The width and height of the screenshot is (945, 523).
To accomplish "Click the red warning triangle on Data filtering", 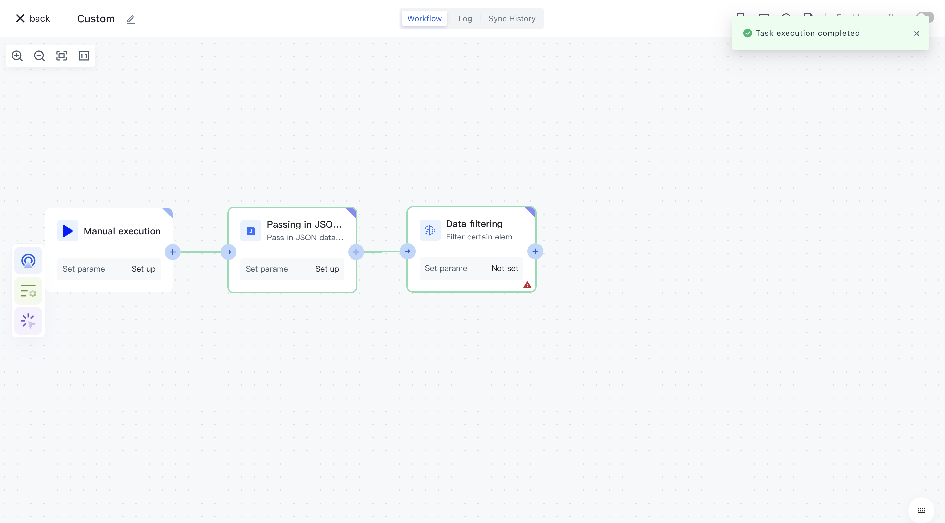I will 527,285.
